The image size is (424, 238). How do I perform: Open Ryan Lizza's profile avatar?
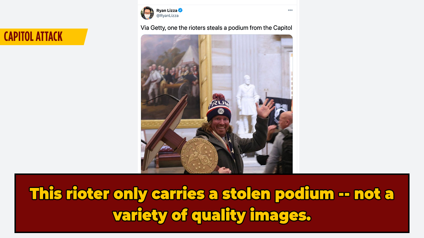tap(147, 13)
